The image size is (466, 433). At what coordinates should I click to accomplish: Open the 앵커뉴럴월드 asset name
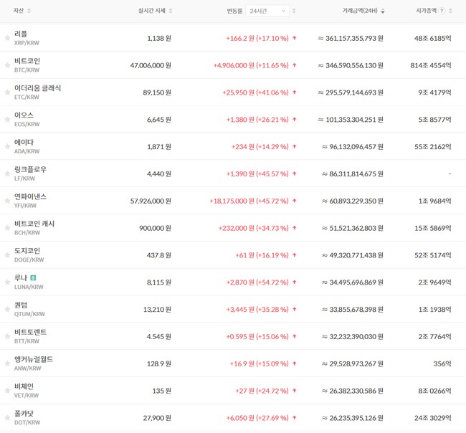[x=34, y=359]
